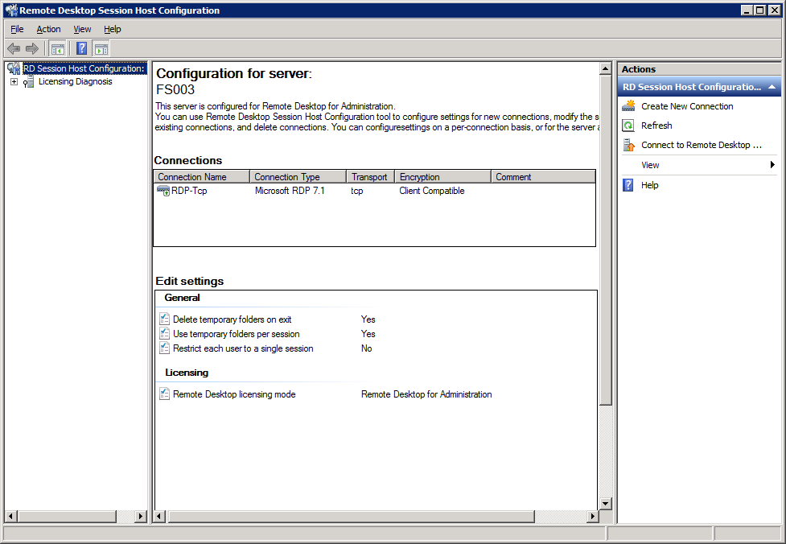Click the main pane vertical scrollbar thumb
Image resolution: width=786 pixels, height=544 pixels.
tap(606, 240)
